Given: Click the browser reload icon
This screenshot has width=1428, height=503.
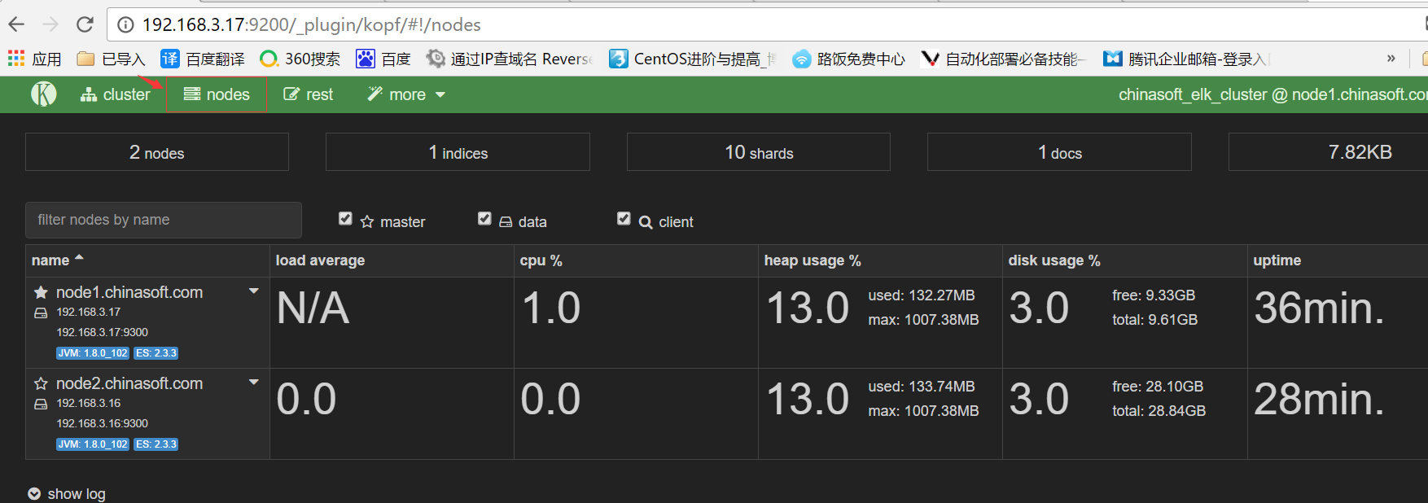Looking at the screenshot, I should (x=85, y=24).
